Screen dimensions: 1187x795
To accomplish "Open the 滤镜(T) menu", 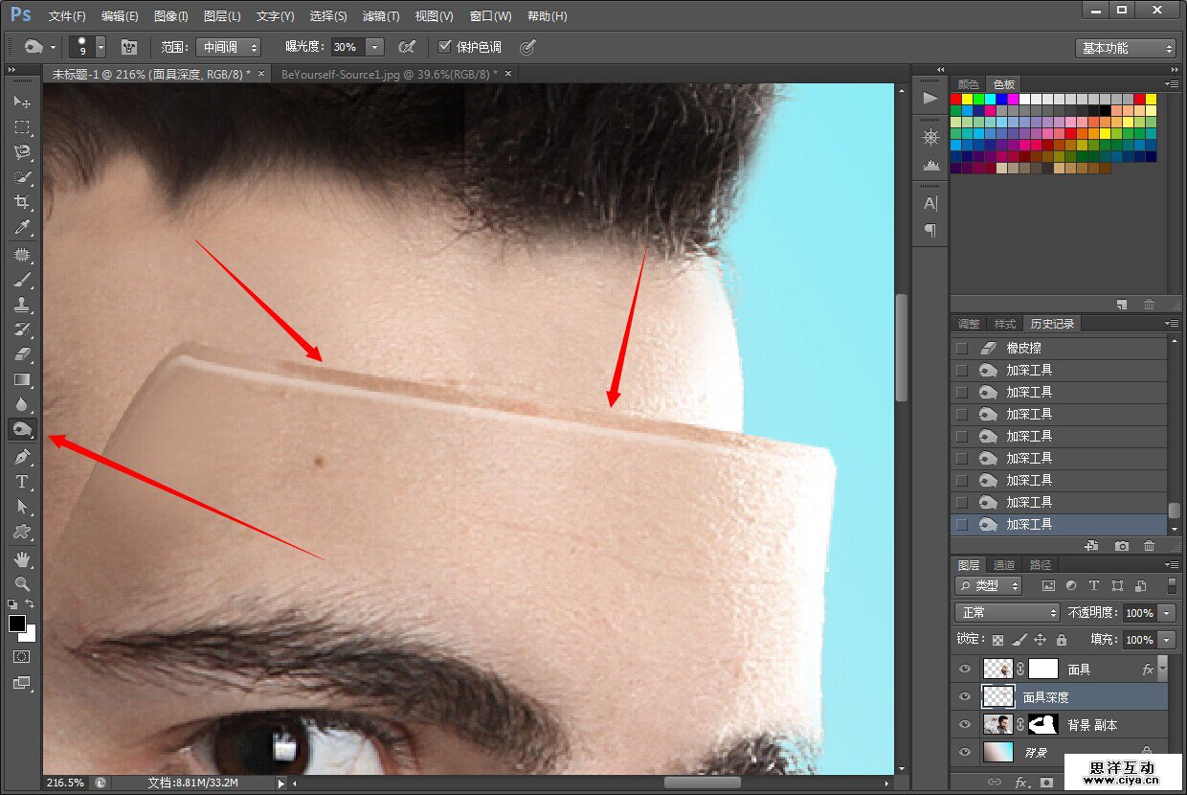I will (x=381, y=16).
